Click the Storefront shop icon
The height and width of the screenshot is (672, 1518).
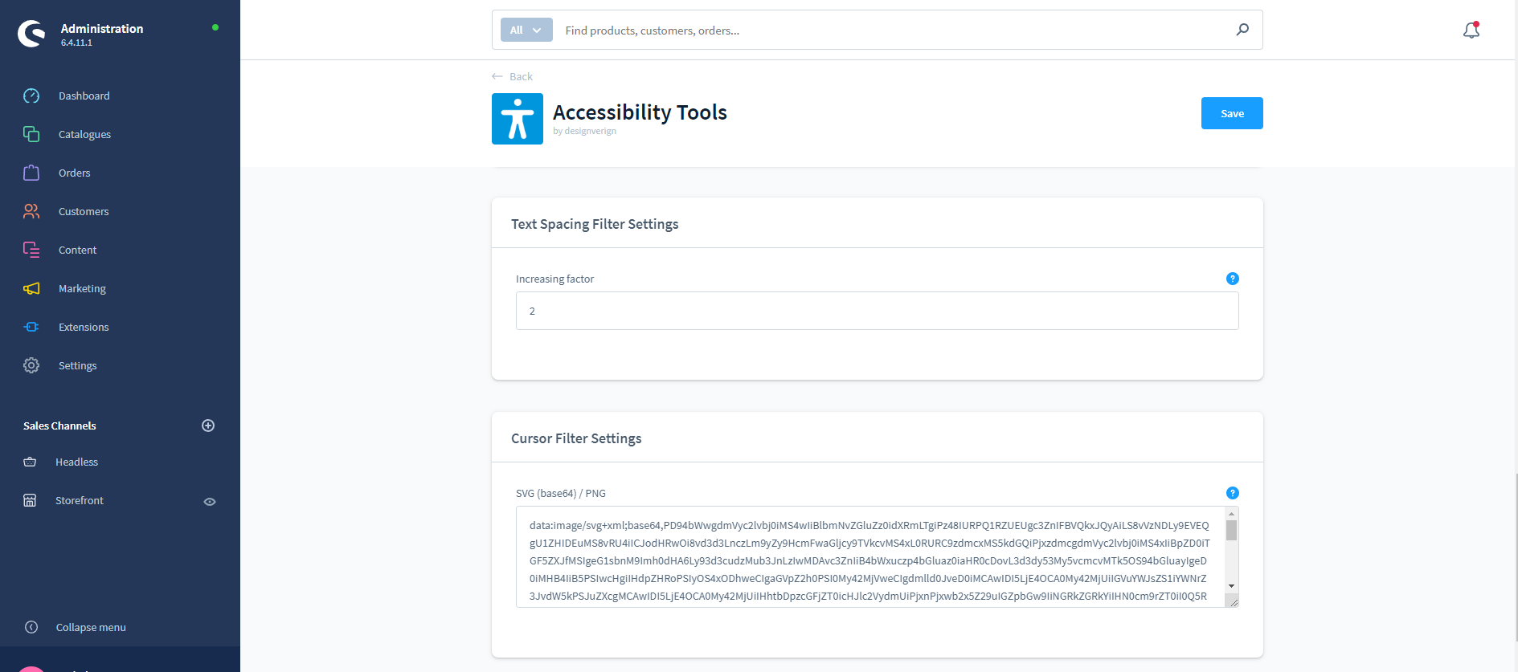pyautogui.click(x=30, y=500)
